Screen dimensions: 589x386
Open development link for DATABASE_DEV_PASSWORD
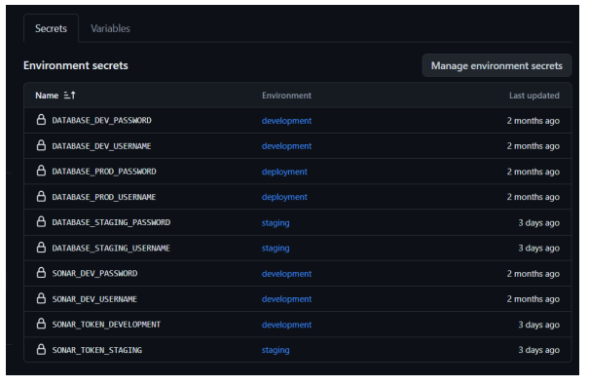pyautogui.click(x=286, y=121)
